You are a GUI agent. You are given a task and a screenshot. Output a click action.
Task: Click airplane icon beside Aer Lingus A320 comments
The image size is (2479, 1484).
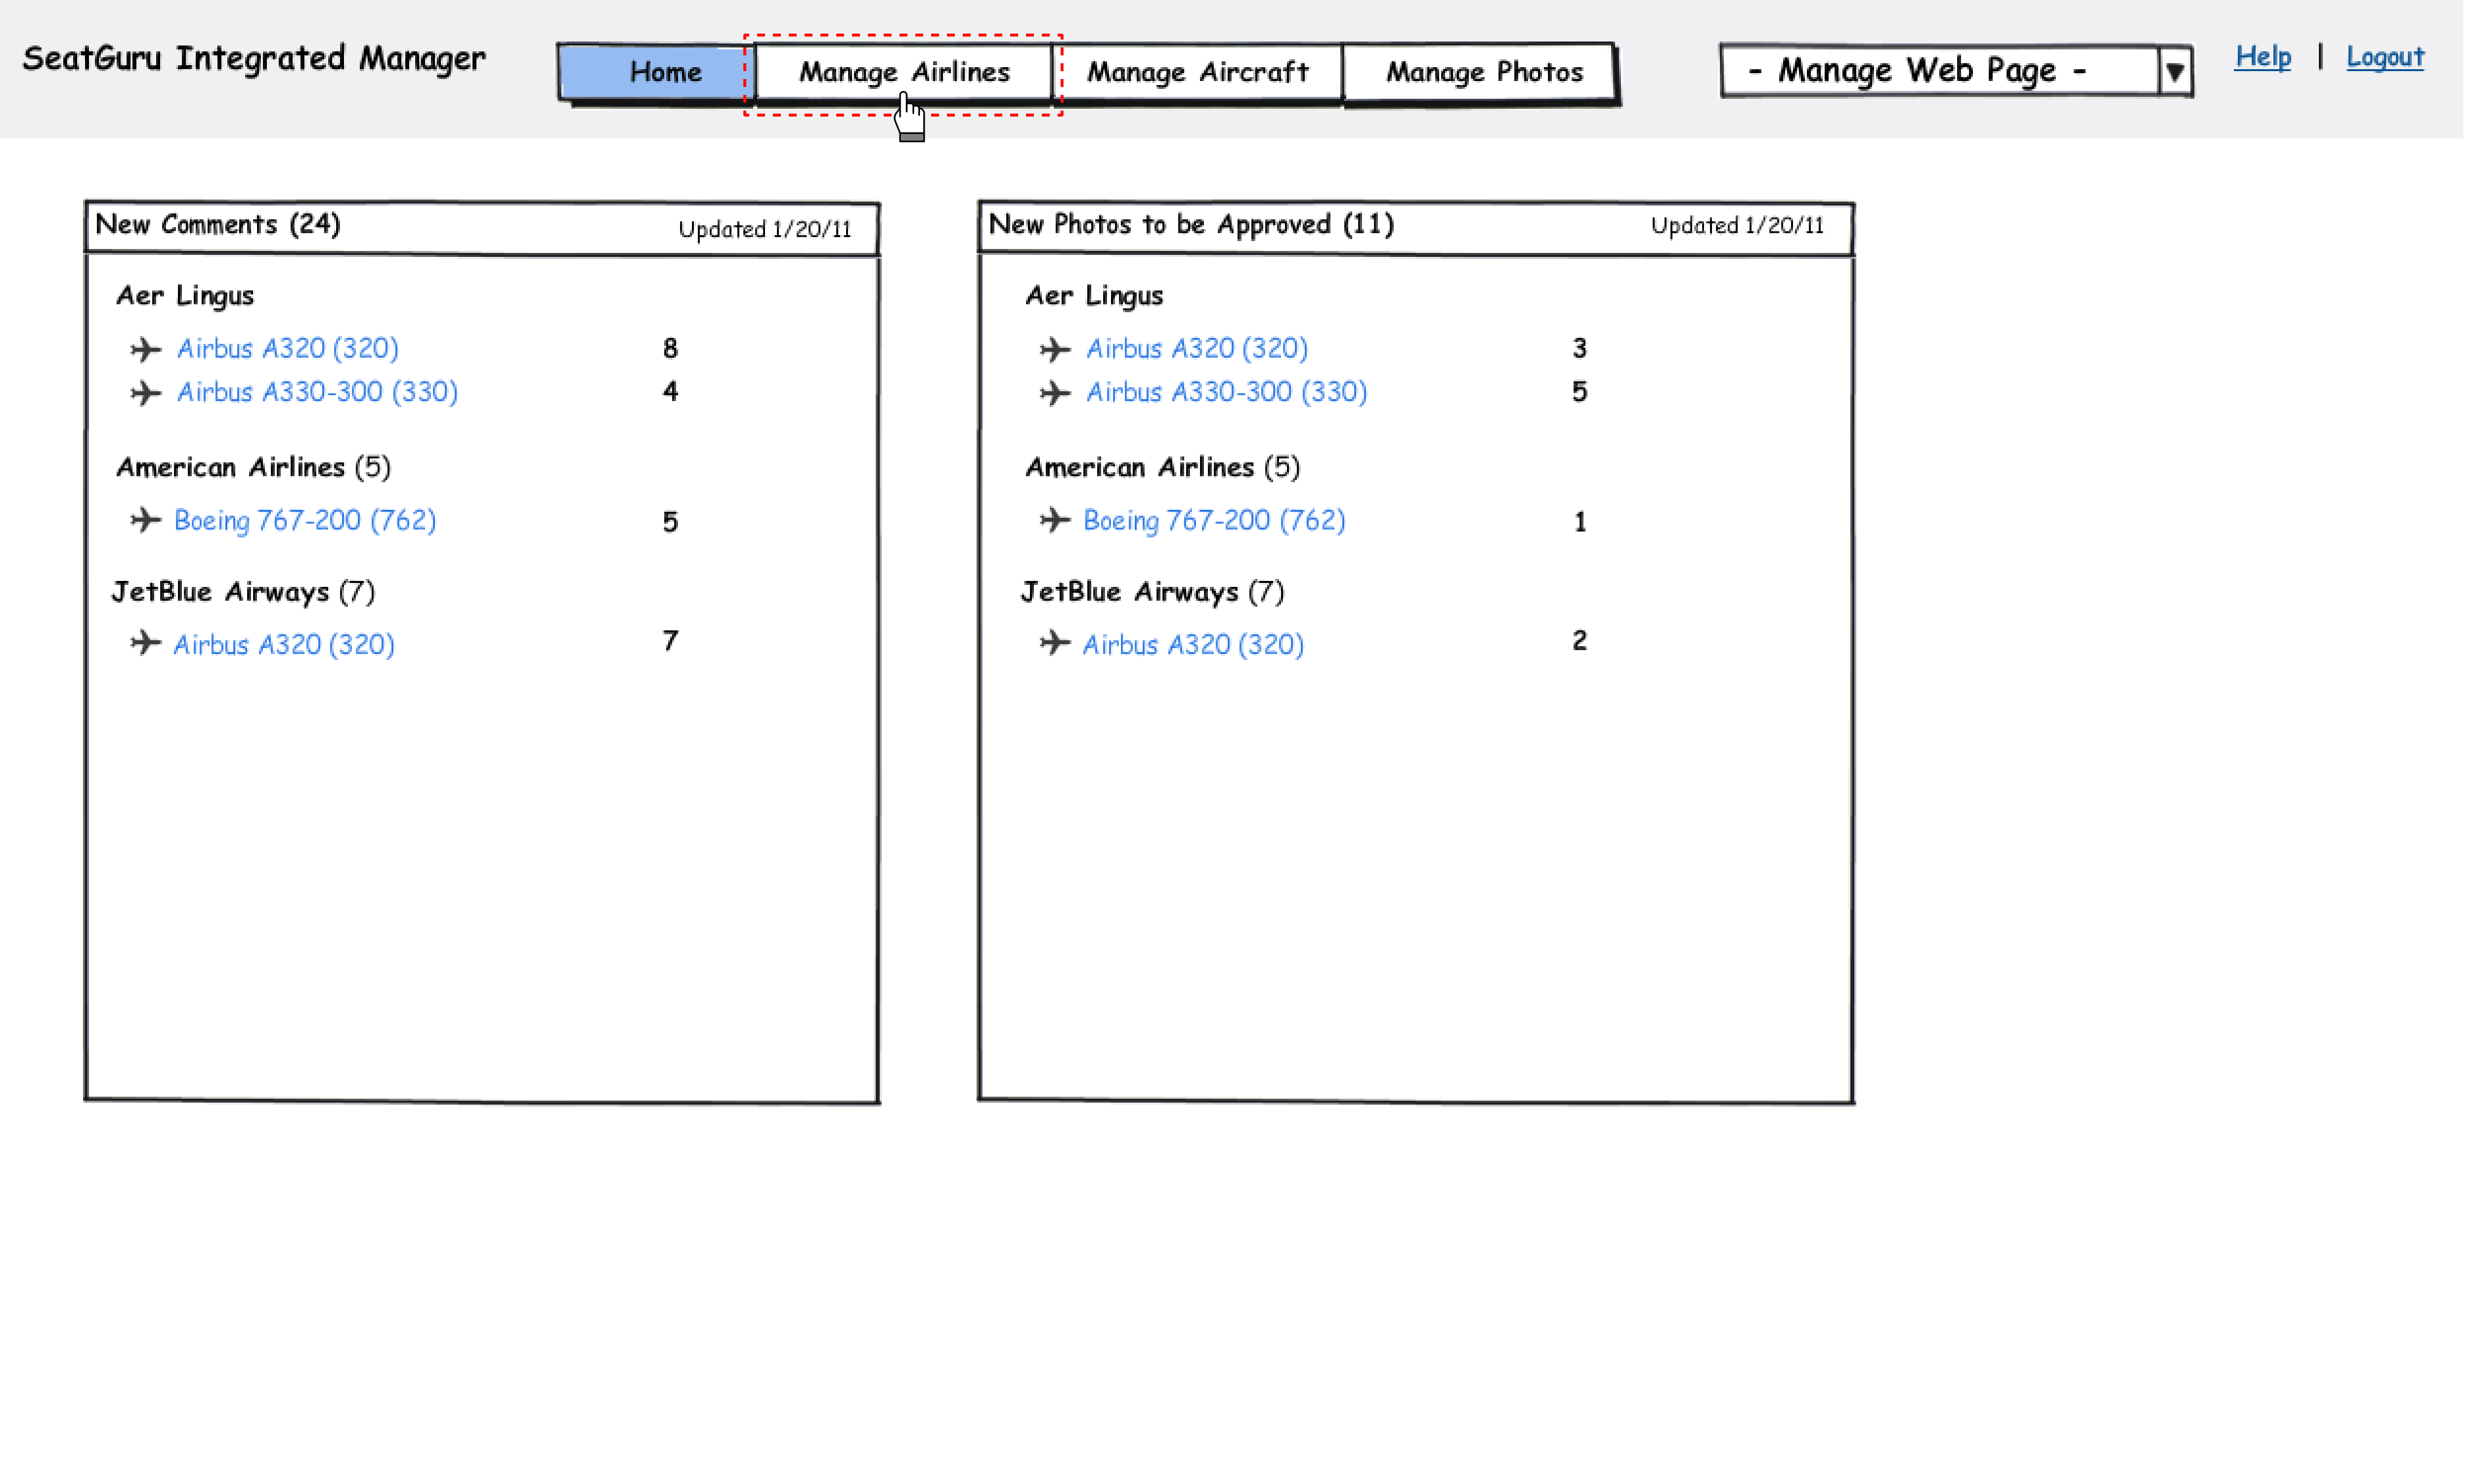point(145,349)
